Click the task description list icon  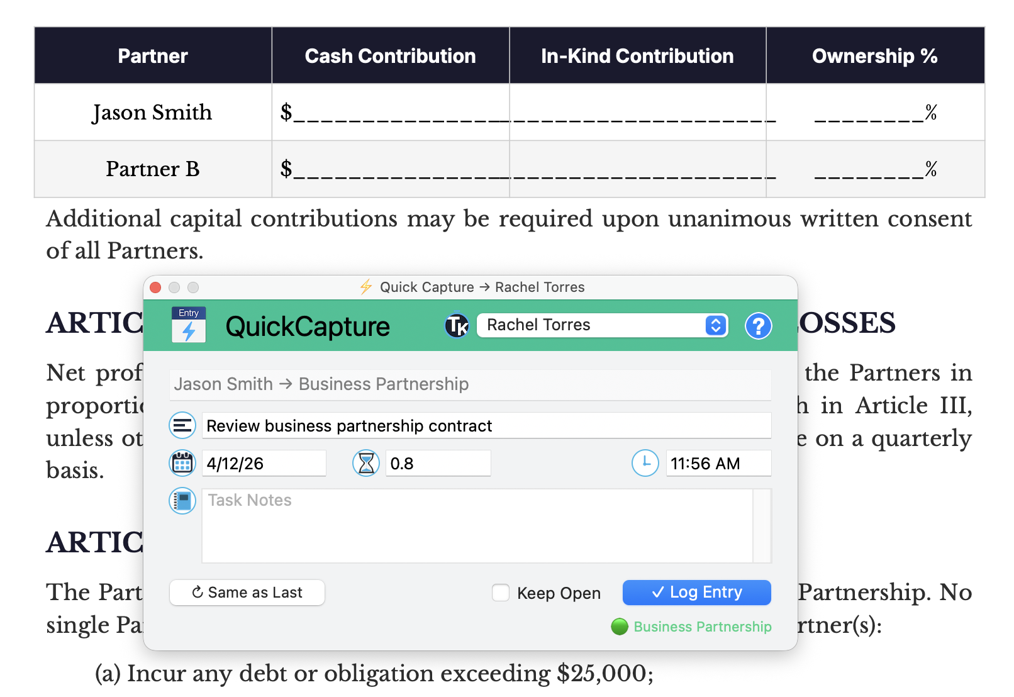(x=182, y=425)
